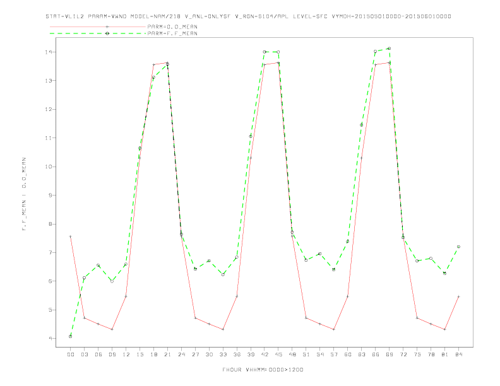Click green F.F_MEAN circle marker at hour 84
The height and width of the screenshot is (386, 500).
458,247
